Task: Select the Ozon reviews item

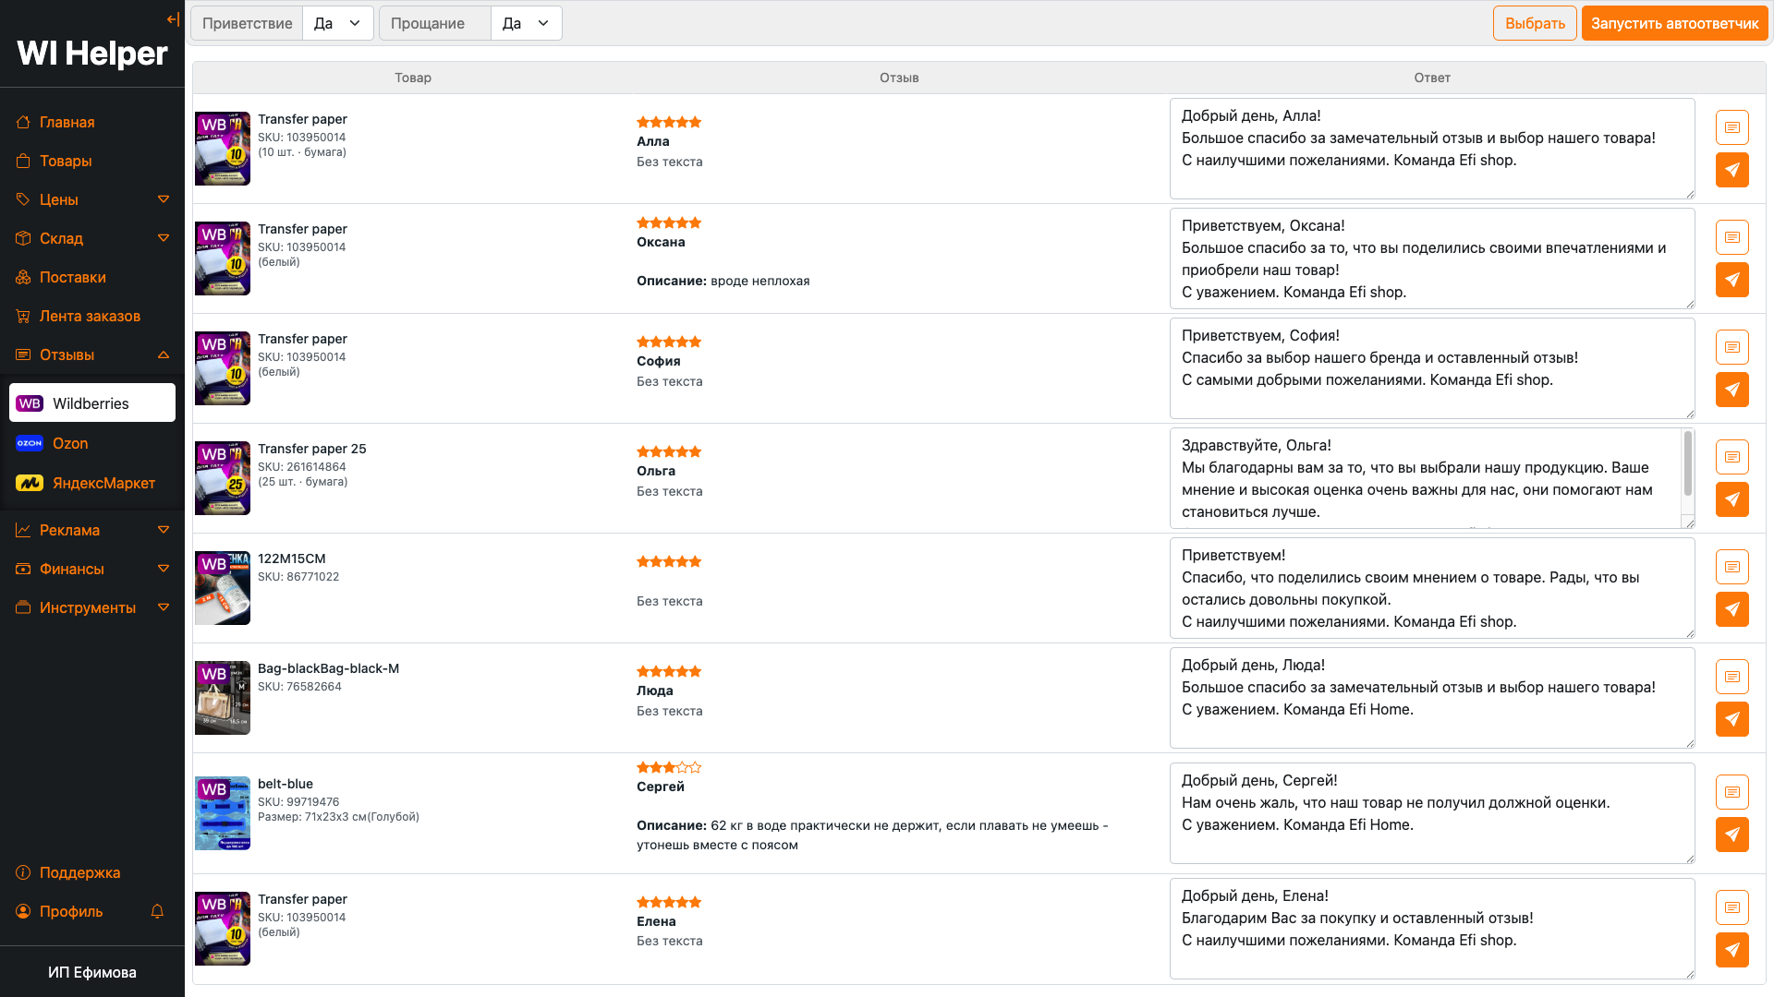Action: pyautogui.click(x=70, y=443)
